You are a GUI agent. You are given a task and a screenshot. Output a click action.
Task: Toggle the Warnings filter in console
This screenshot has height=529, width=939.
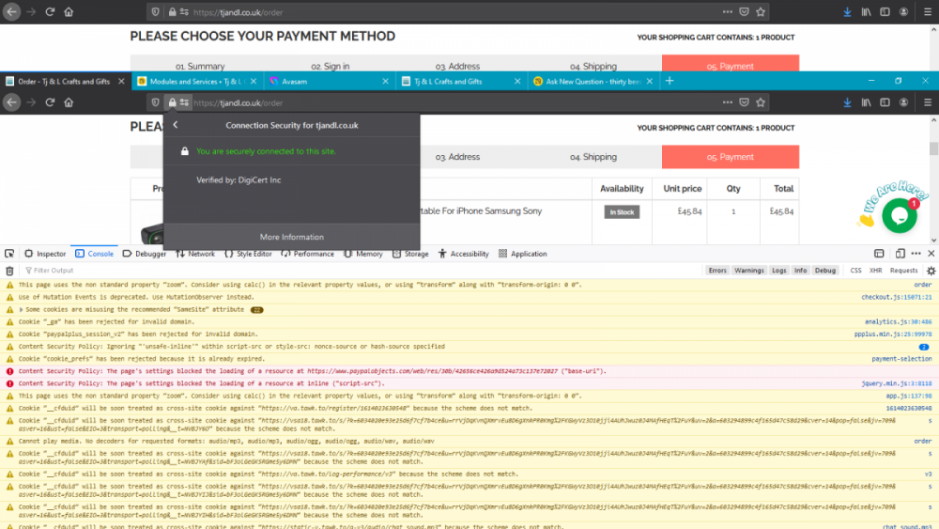(x=748, y=271)
